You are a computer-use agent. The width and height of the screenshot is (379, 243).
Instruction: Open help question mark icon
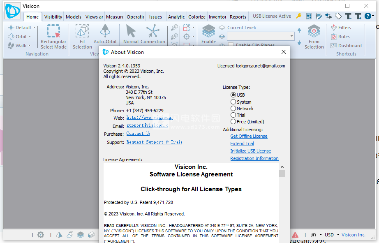[x=367, y=16]
